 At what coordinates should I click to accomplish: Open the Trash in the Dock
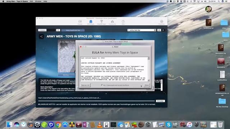pyautogui.click(x=220, y=125)
